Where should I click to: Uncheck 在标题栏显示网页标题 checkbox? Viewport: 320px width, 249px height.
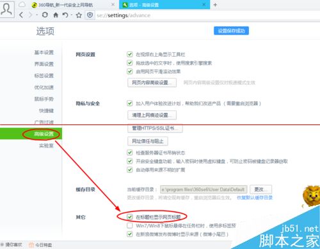point(130,217)
